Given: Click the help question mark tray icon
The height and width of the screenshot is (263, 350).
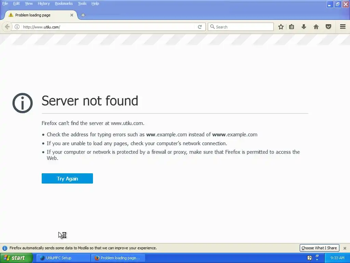Looking at the screenshot, I should pos(309,258).
